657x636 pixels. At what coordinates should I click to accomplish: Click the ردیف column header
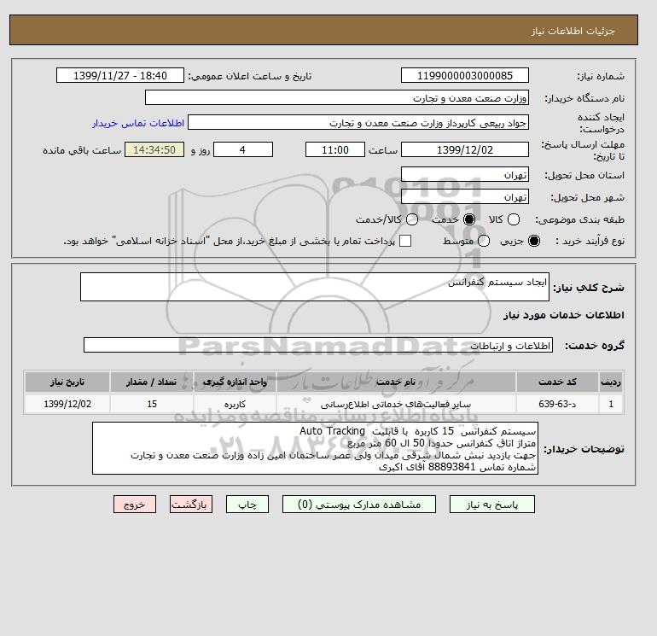(611, 382)
